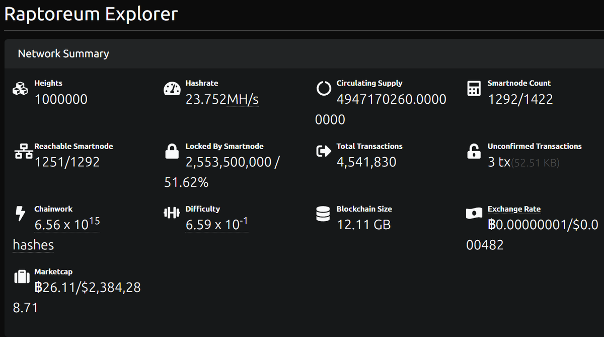Click the unconfirmed 3 tx value

499,162
